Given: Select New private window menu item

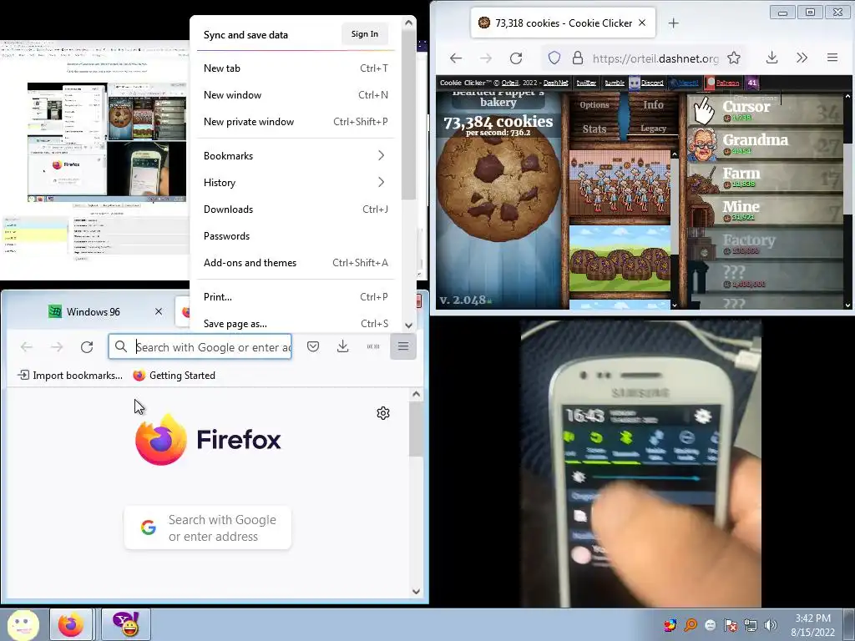Looking at the screenshot, I should point(296,122).
